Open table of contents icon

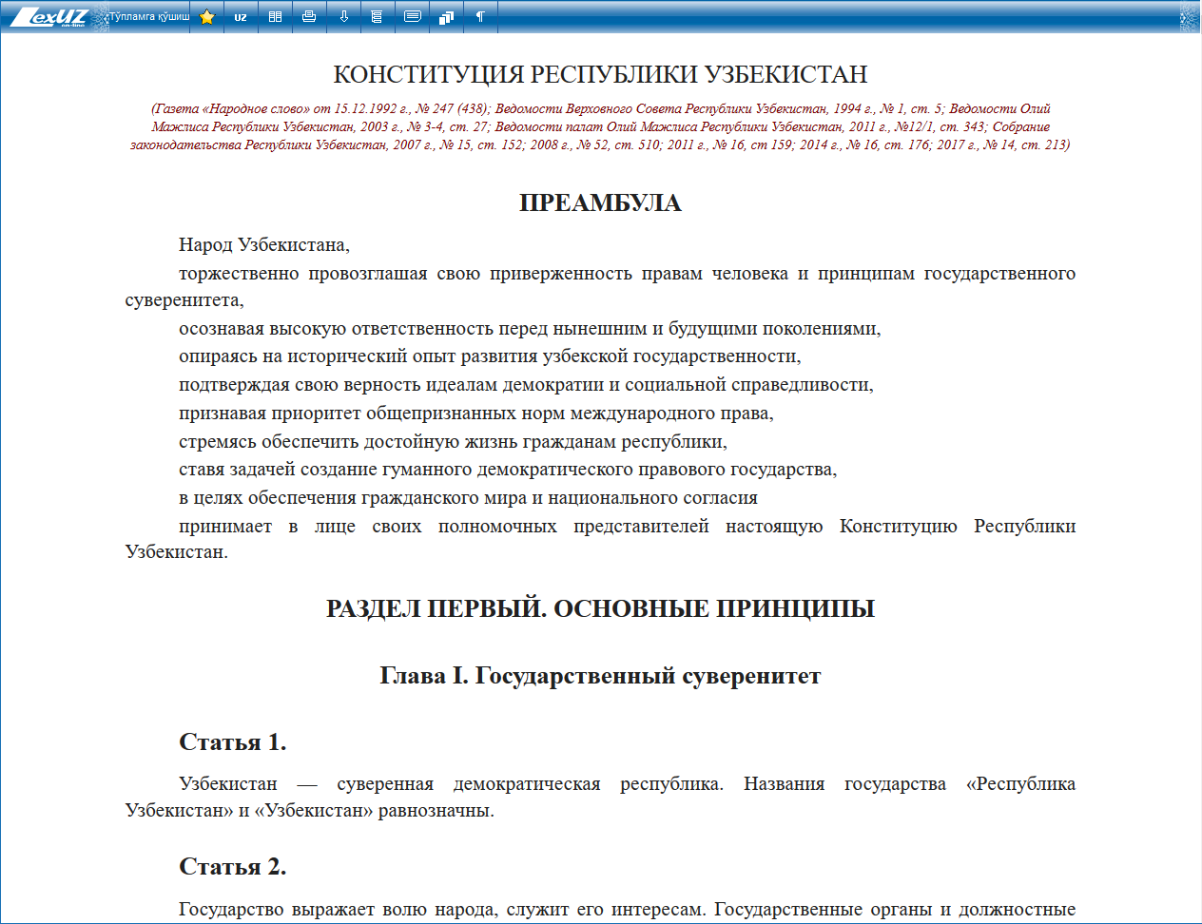[377, 17]
